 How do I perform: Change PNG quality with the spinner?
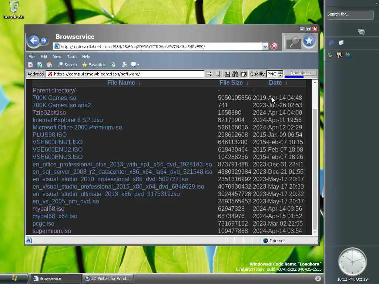(281, 74)
